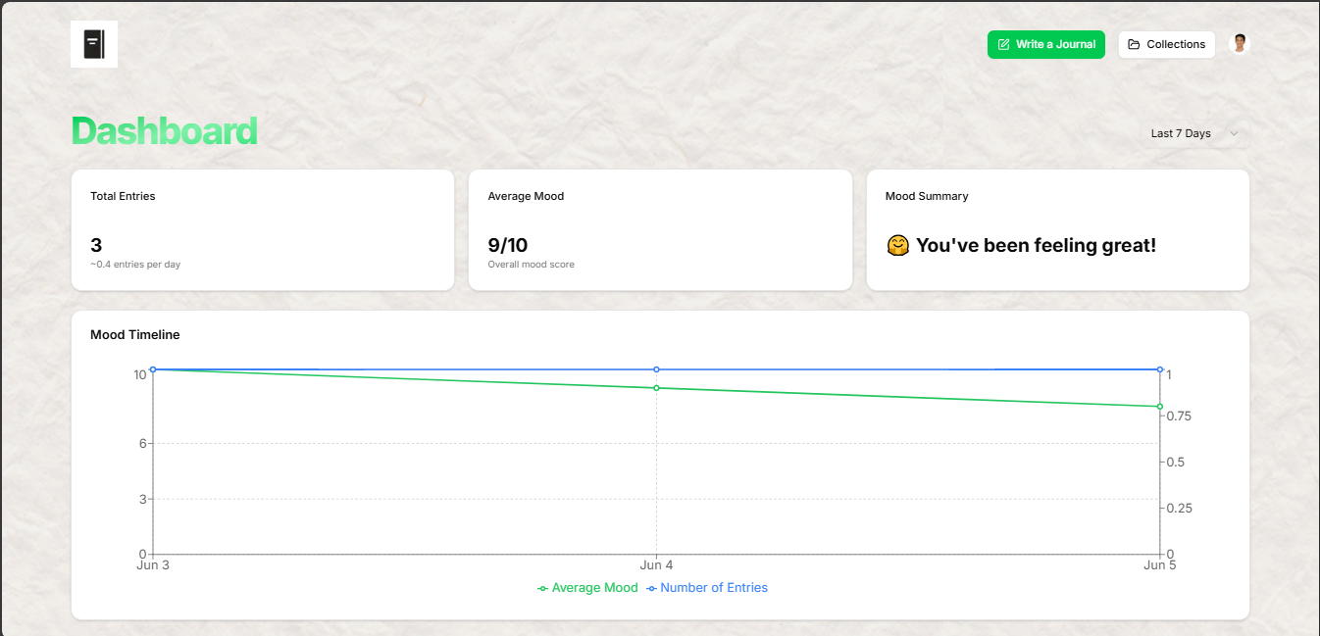Click the pencil icon on Write a Journal
Image resolution: width=1320 pixels, height=636 pixels.
pyautogui.click(x=1003, y=44)
